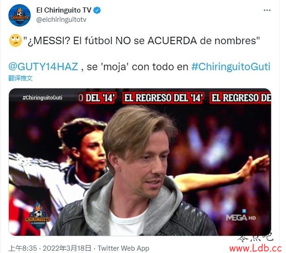Play the embedded Guti video

(x=140, y=162)
